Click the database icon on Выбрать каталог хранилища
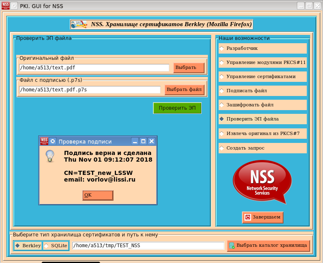The height and width of the screenshot is (263, 323). tap(232, 246)
